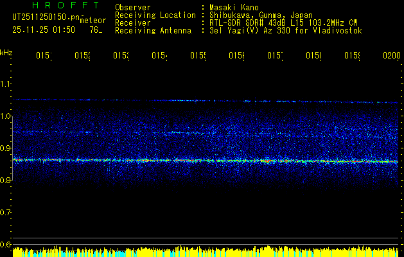This screenshot has width=404, height=257.
Task: Click the 0153 time marker
Action: coord(121,56)
